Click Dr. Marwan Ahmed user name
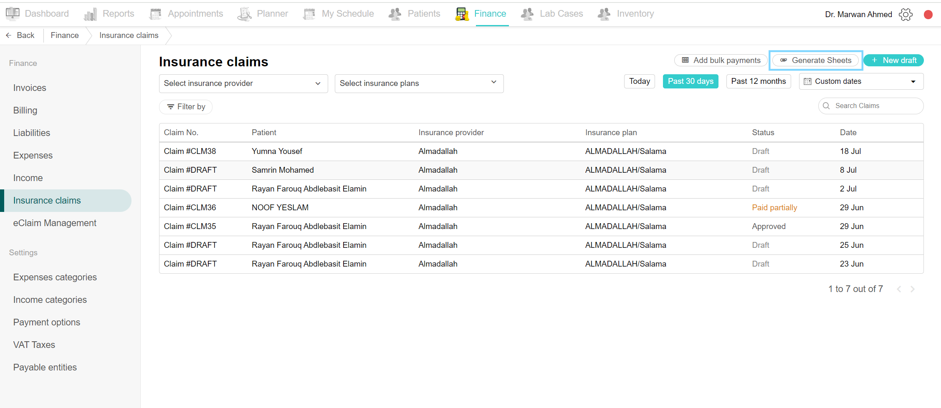 [858, 15]
